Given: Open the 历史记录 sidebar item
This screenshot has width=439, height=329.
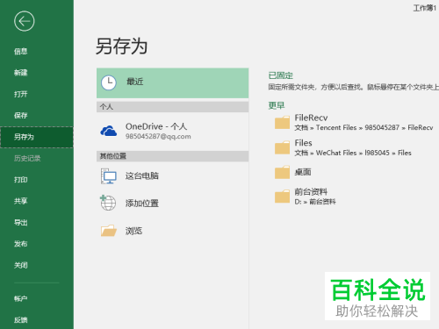Looking at the screenshot, I should pyautogui.click(x=27, y=159).
